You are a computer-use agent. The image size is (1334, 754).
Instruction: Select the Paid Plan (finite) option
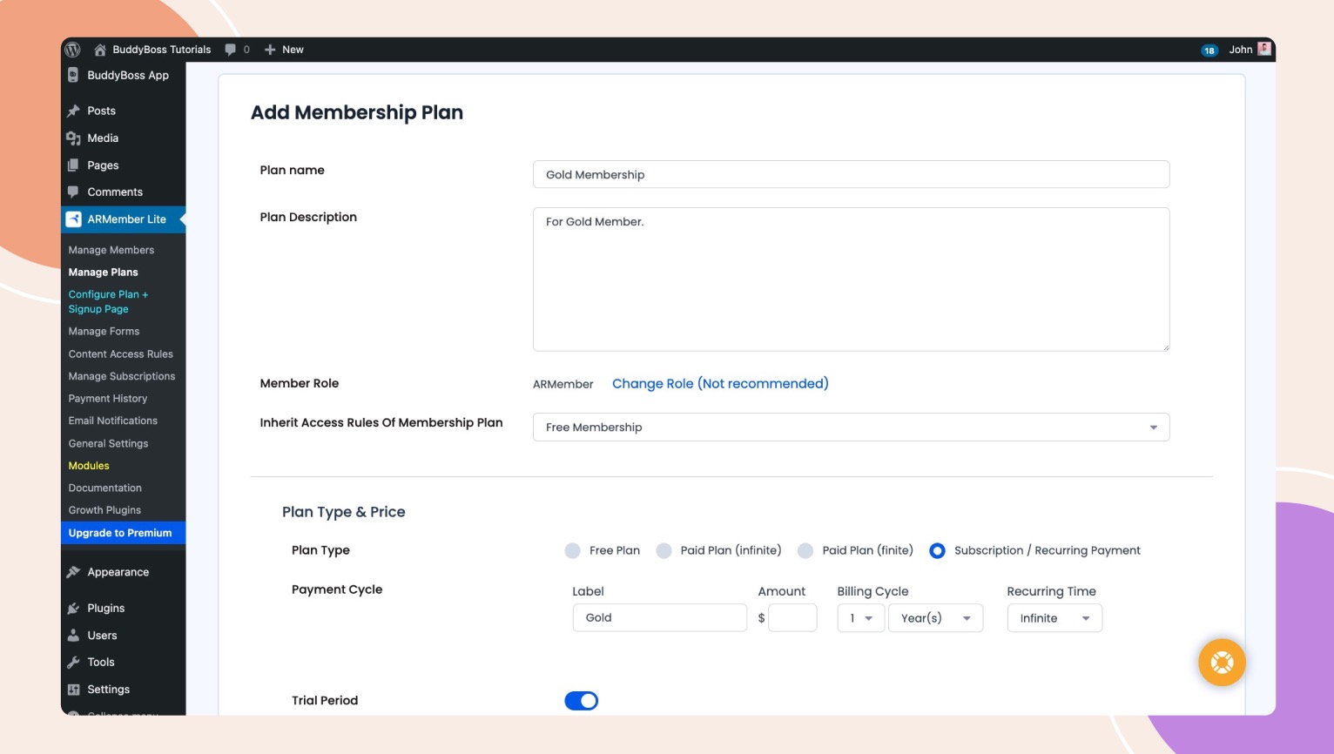tap(805, 550)
